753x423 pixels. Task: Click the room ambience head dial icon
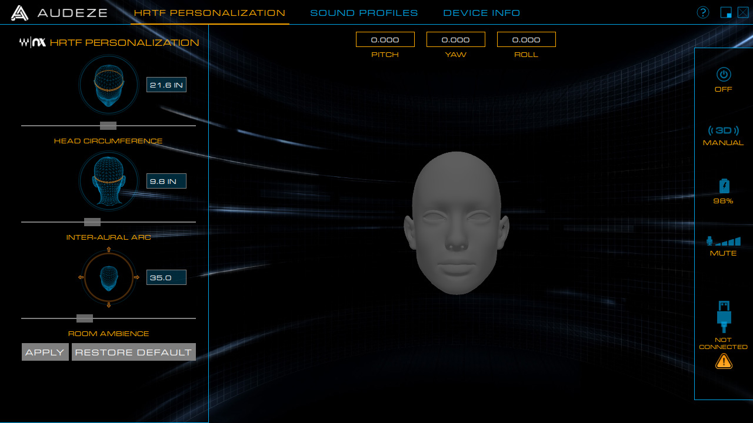(x=109, y=277)
